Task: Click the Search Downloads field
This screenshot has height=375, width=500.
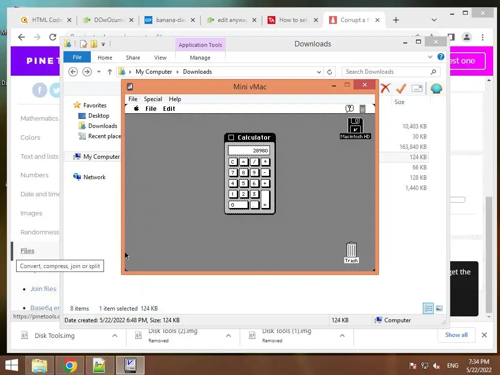Action: click(x=391, y=72)
